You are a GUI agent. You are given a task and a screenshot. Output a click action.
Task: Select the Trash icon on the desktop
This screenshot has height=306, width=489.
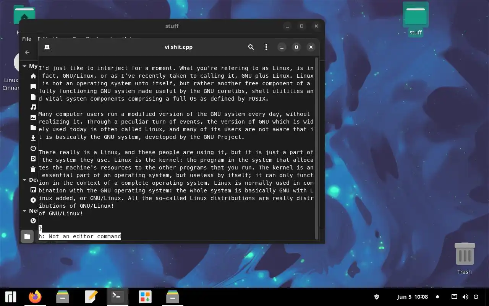pos(465,258)
